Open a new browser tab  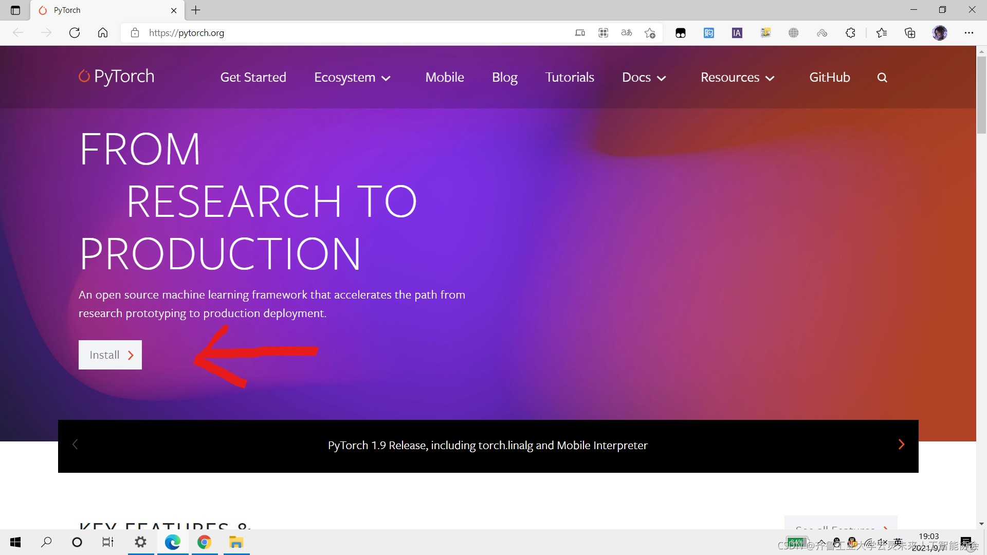point(196,10)
